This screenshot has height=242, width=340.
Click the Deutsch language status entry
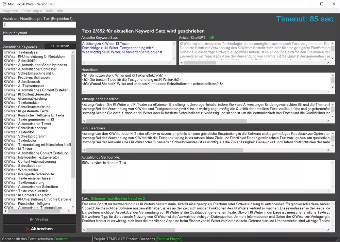coord(61,239)
